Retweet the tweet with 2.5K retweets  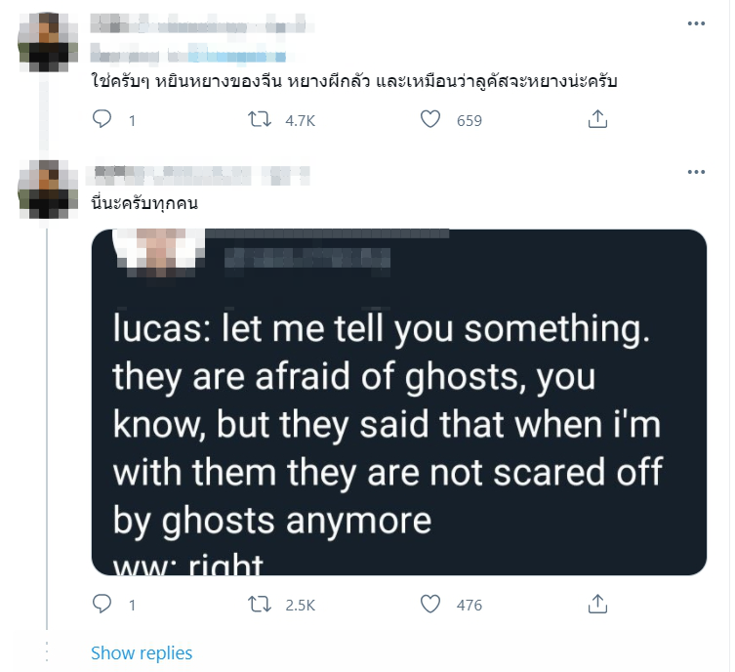(x=260, y=604)
